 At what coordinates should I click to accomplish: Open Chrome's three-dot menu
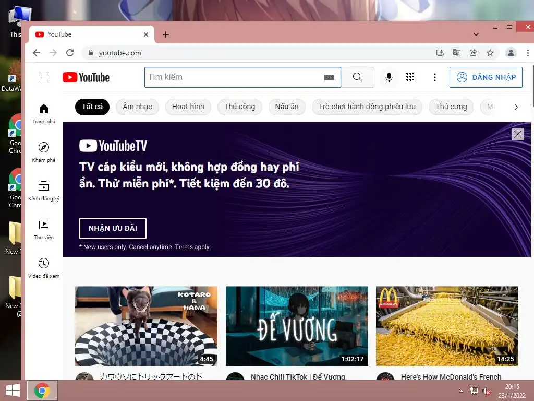click(528, 53)
